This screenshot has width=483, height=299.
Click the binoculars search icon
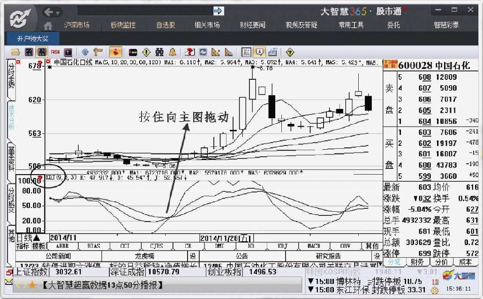click(x=159, y=52)
